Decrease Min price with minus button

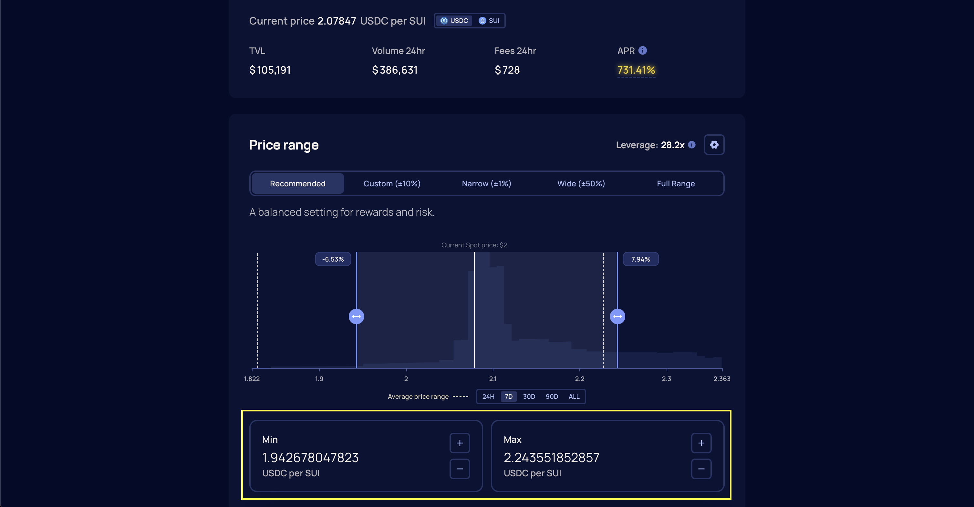coord(460,469)
